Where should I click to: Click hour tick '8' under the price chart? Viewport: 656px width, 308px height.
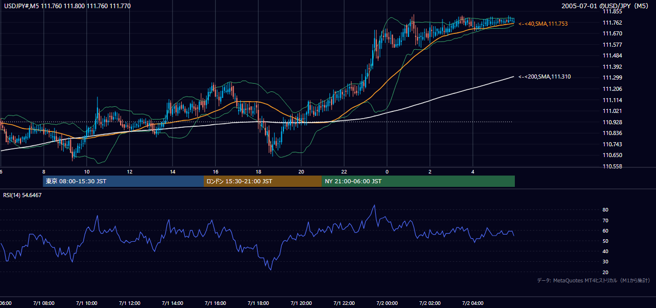pos(44,172)
